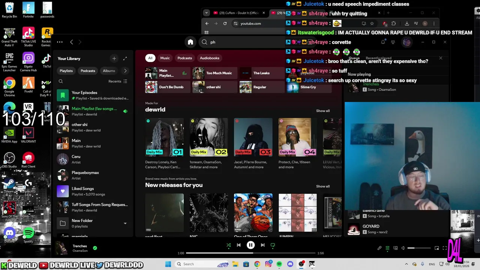Toggle the Podcasts library filter chip
Screen dimensions: 480x270
[88, 70]
